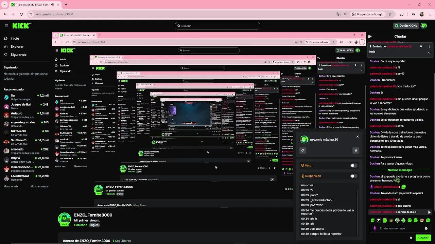Click the '00:39 que suerte' history line

click(313, 229)
